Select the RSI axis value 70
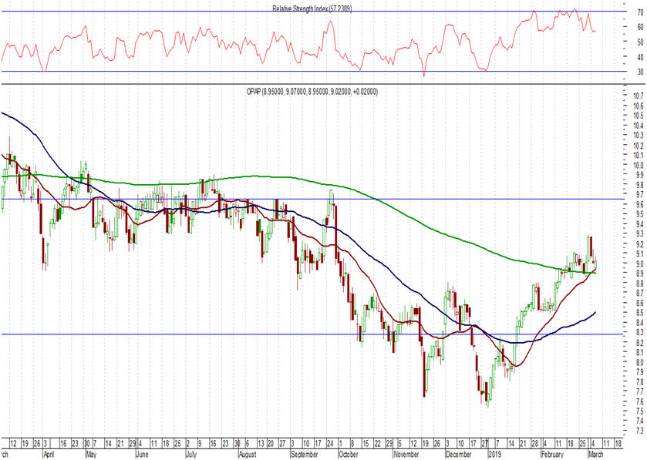 pyautogui.click(x=640, y=12)
